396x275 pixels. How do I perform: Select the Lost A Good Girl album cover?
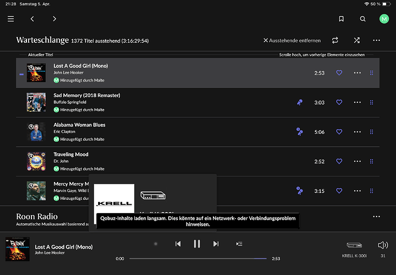36,73
